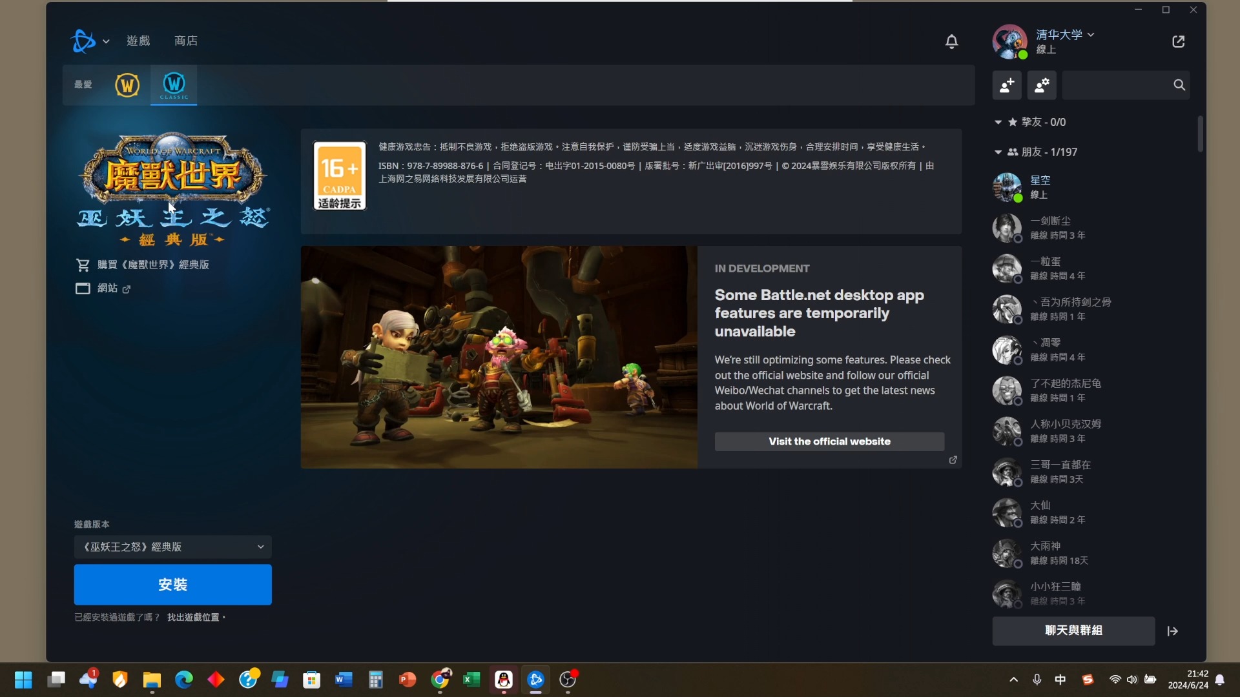The width and height of the screenshot is (1240, 697).
Task: Select the 最愛 favorites tab
Action: click(83, 85)
